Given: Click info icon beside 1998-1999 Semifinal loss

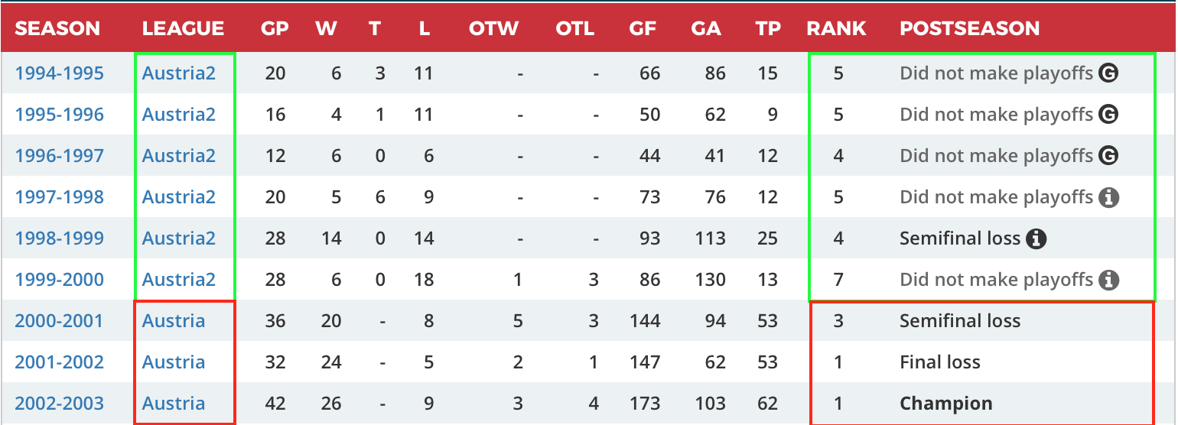Looking at the screenshot, I should 1036,238.
